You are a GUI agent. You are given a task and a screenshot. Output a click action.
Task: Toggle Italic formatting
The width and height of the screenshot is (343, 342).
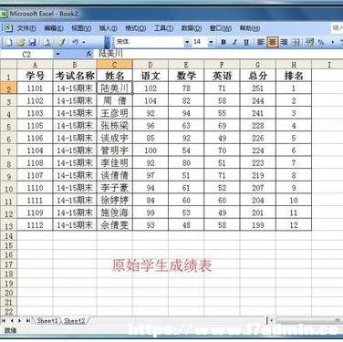coord(234,42)
